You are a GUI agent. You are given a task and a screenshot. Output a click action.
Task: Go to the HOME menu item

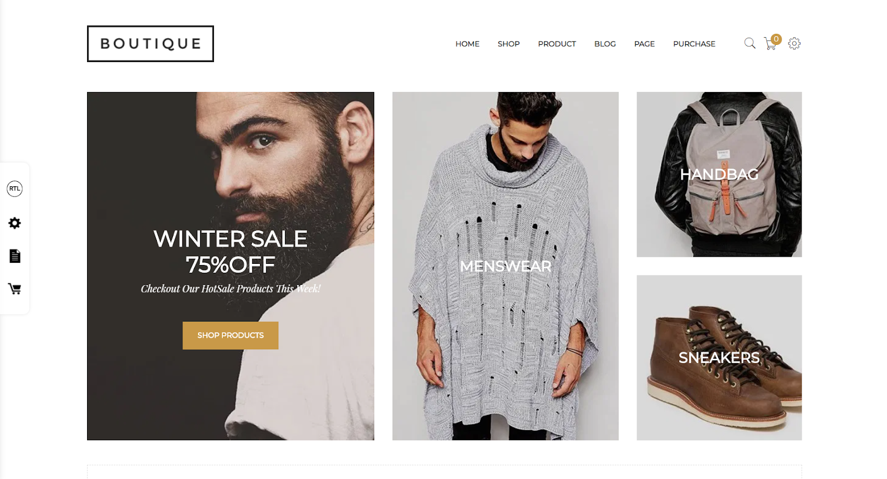pyautogui.click(x=467, y=44)
